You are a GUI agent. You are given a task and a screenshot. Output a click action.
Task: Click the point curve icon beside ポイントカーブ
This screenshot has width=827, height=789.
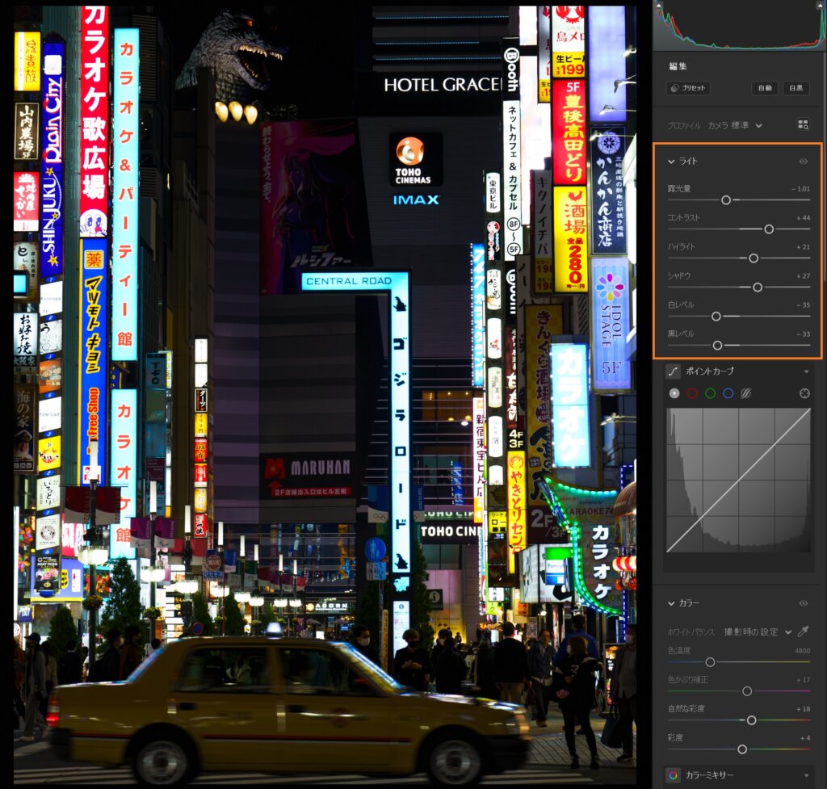[673, 371]
